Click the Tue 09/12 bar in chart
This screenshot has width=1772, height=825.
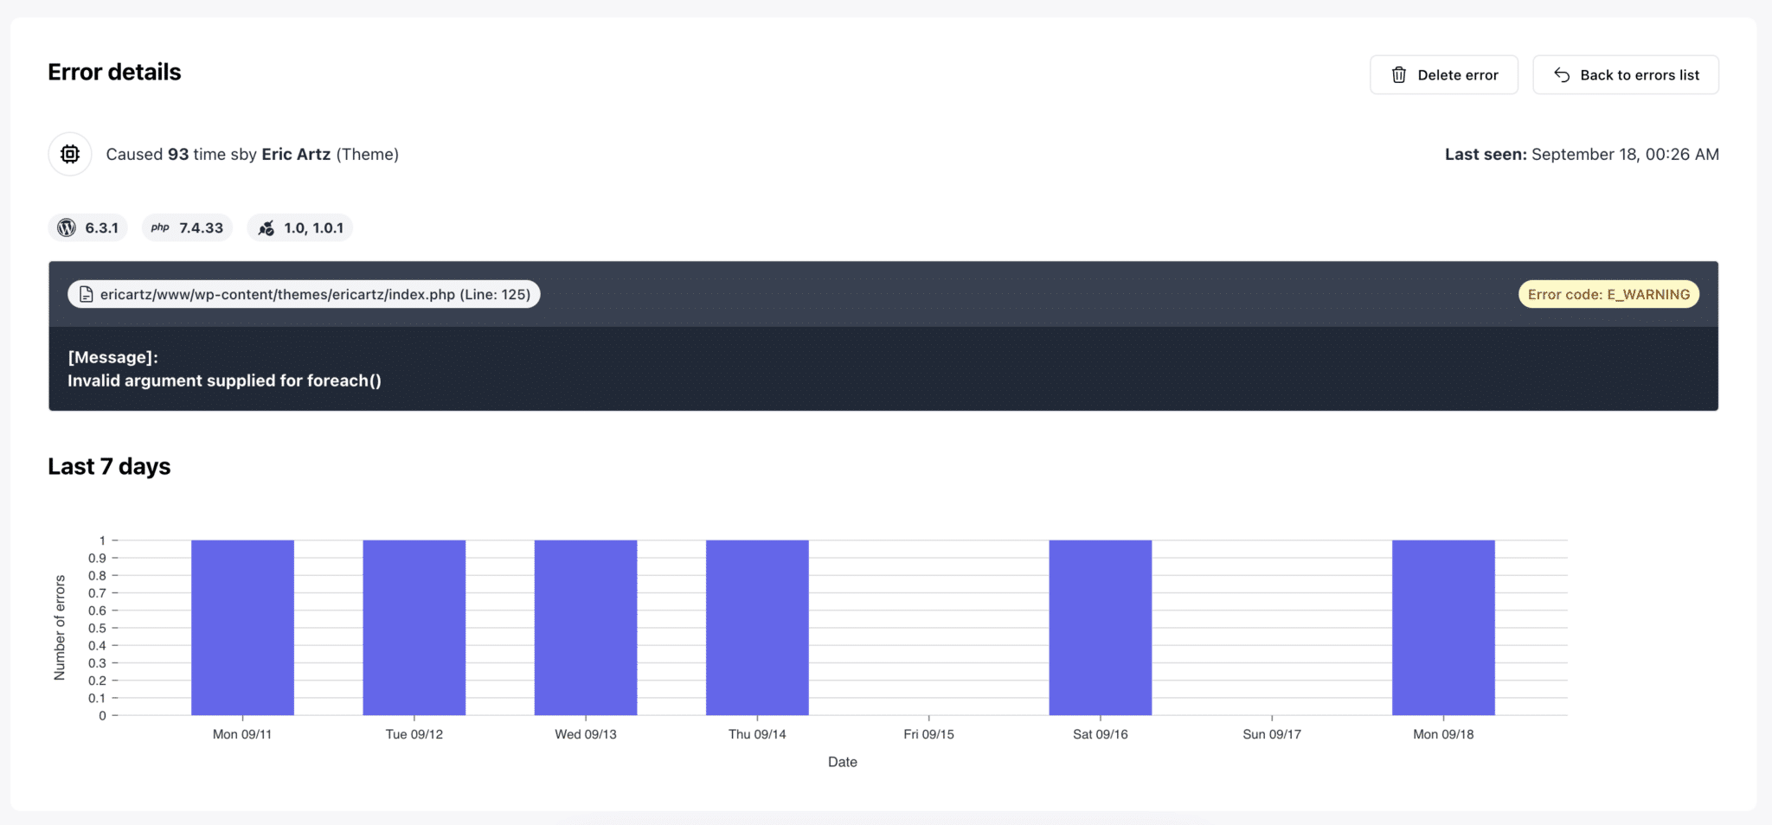pyautogui.click(x=414, y=628)
